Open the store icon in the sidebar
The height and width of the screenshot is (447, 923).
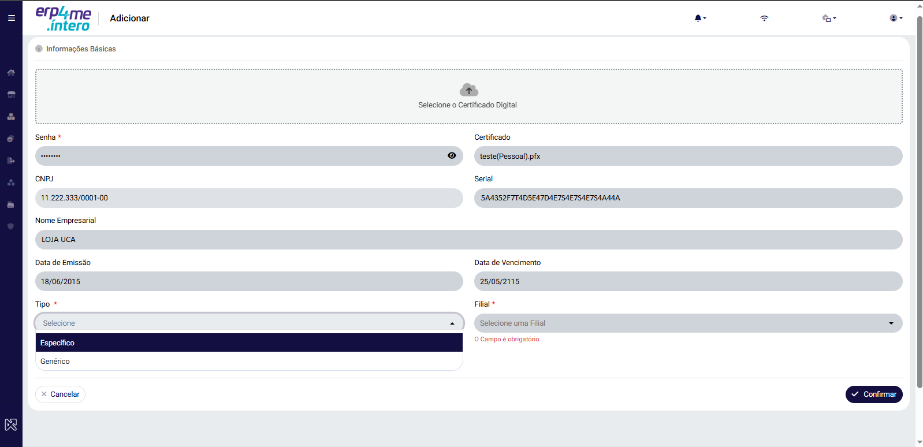pos(11,95)
